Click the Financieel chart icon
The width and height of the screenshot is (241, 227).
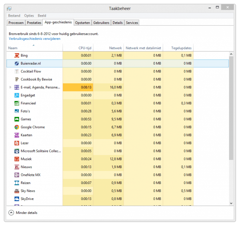(17, 103)
